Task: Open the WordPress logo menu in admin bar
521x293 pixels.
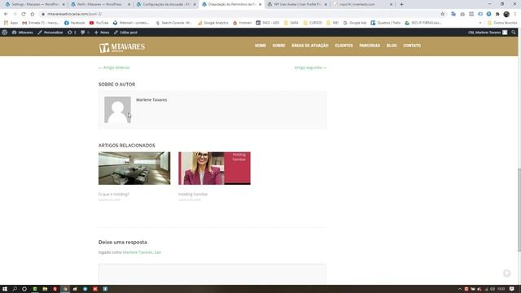Action: coord(5,33)
